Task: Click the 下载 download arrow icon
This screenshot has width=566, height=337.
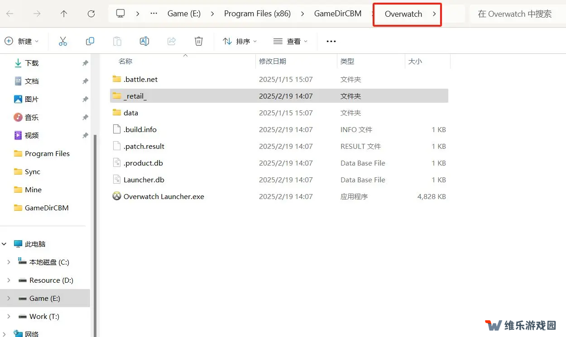Action: click(x=18, y=63)
